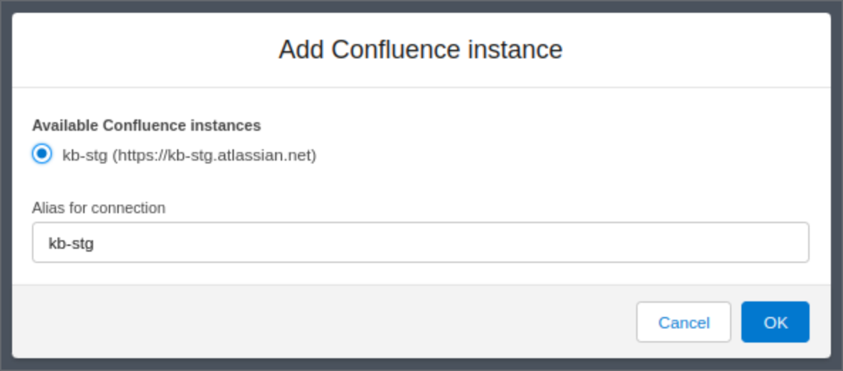Click the kb-stg instance URL label
843x371 pixels.
[x=188, y=155]
